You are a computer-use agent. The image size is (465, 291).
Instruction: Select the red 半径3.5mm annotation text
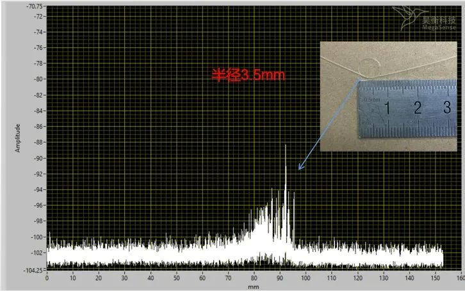pyautogui.click(x=249, y=75)
